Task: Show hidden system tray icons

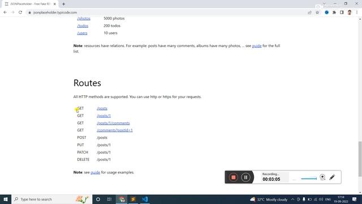Action: 292,199
